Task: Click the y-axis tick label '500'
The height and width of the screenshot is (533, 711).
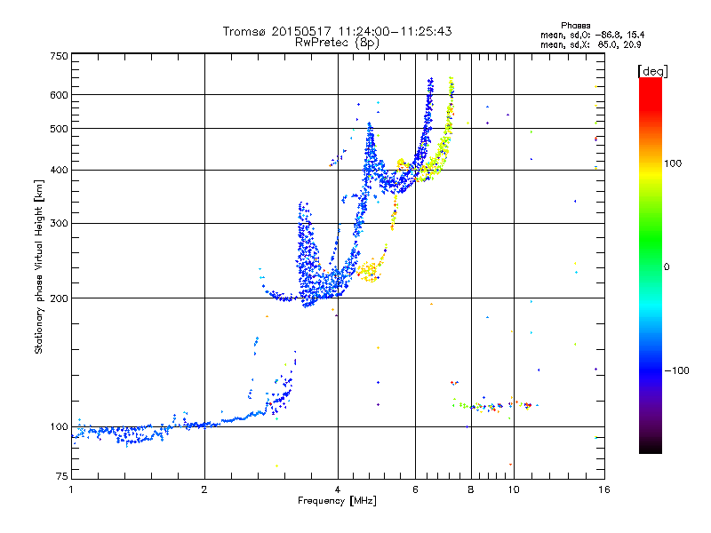Action: click(59, 129)
